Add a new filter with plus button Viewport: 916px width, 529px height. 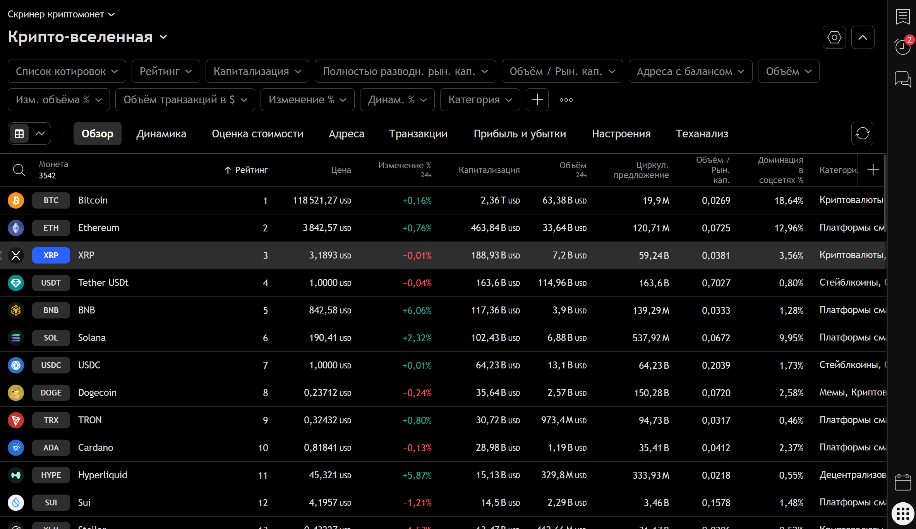(537, 100)
